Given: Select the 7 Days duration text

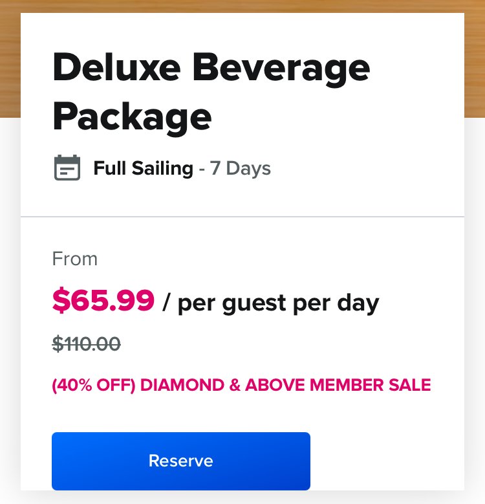Looking at the screenshot, I should pyautogui.click(x=241, y=168).
